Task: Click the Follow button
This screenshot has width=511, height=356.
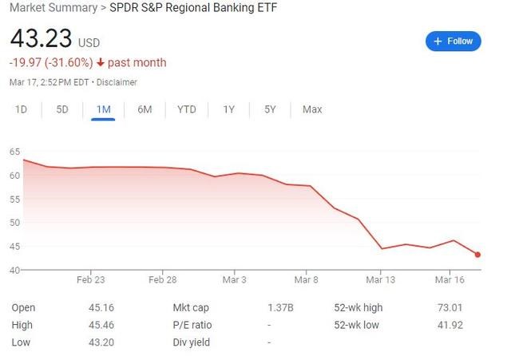Action: pyautogui.click(x=454, y=41)
